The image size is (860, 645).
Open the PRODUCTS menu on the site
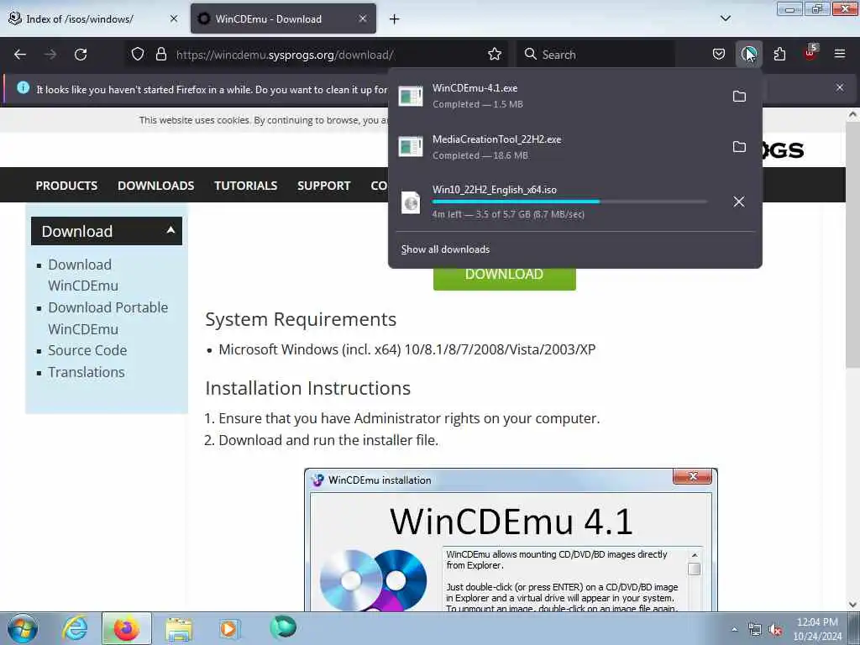66,186
